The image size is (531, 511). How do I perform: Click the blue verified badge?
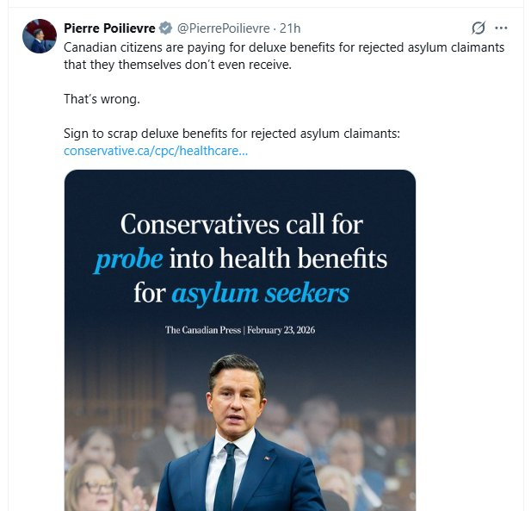[165, 28]
